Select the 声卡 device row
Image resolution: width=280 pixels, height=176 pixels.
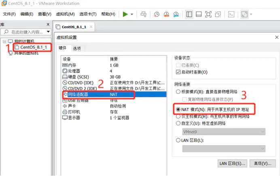click(114, 106)
